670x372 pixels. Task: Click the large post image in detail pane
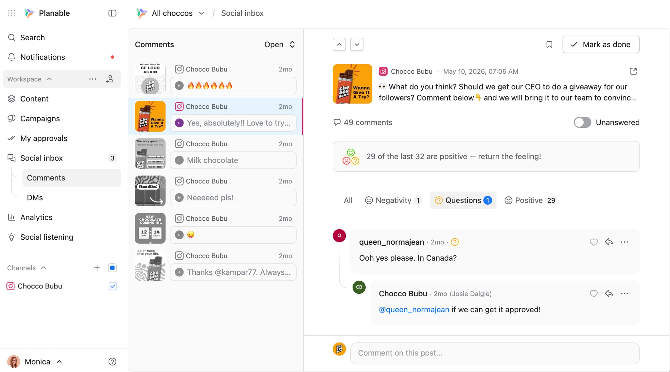click(x=352, y=84)
